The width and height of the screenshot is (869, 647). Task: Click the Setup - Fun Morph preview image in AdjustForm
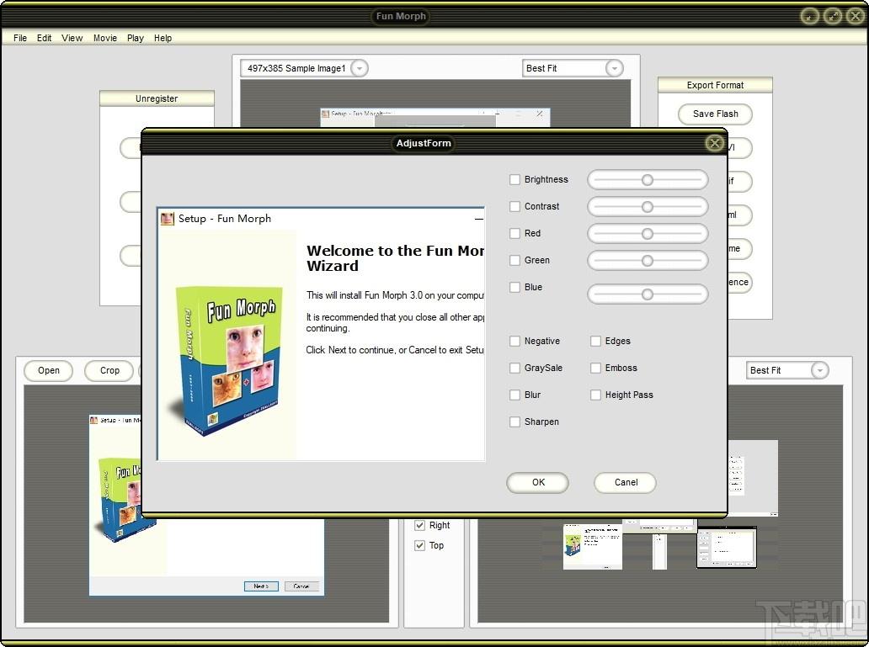[322, 334]
